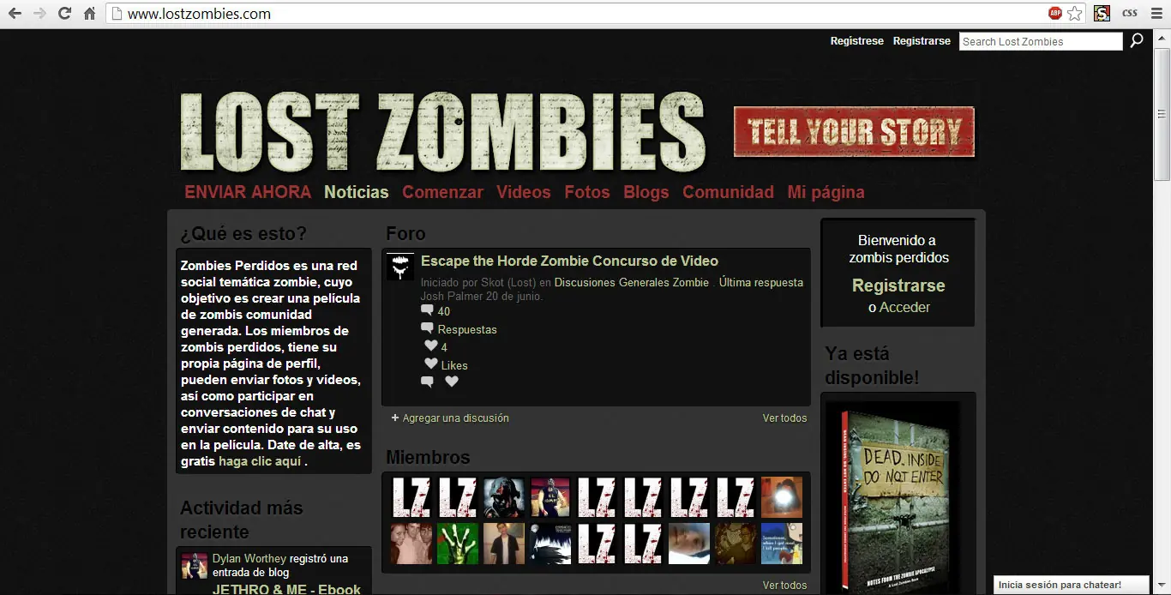Click the Dylan Worthey activity avatar
Image resolution: width=1171 pixels, height=595 pixels.
point(195,565)
